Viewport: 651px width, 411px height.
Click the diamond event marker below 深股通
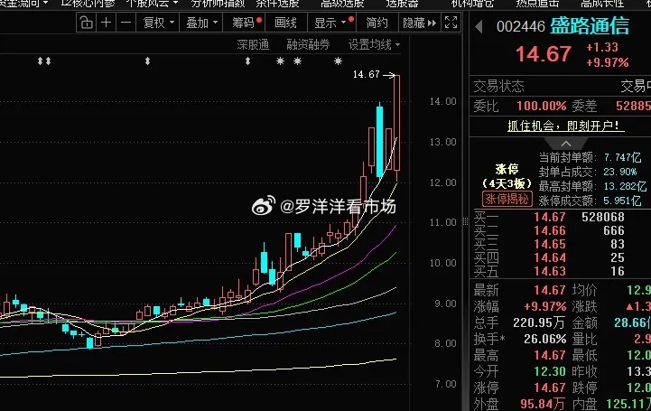(248, 61)
